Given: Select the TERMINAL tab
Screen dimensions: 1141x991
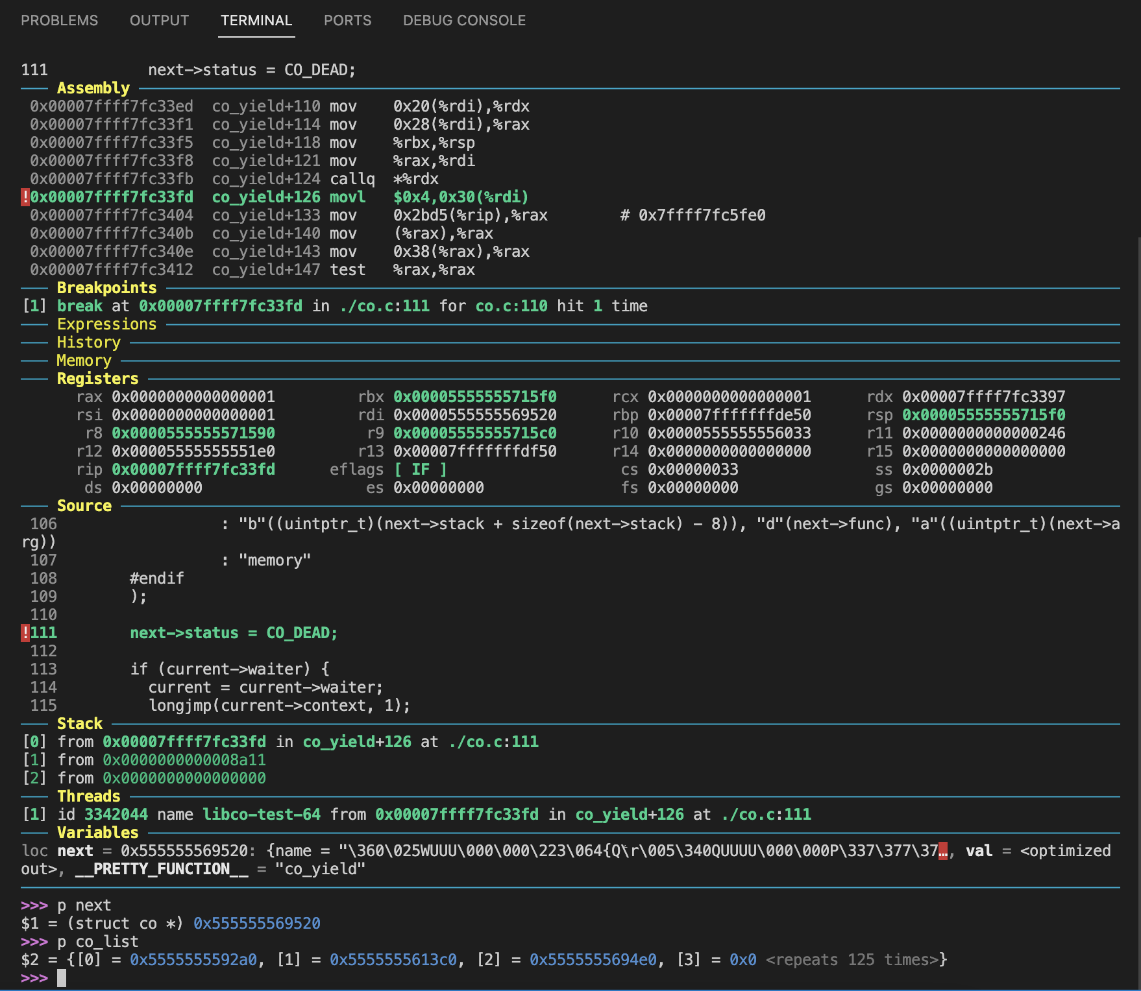Looking at the screenshot, I should [x=256, y=20].
